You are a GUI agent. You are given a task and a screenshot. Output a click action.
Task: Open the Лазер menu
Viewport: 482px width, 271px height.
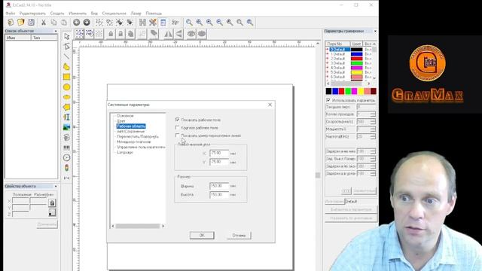tap(136, 14)
